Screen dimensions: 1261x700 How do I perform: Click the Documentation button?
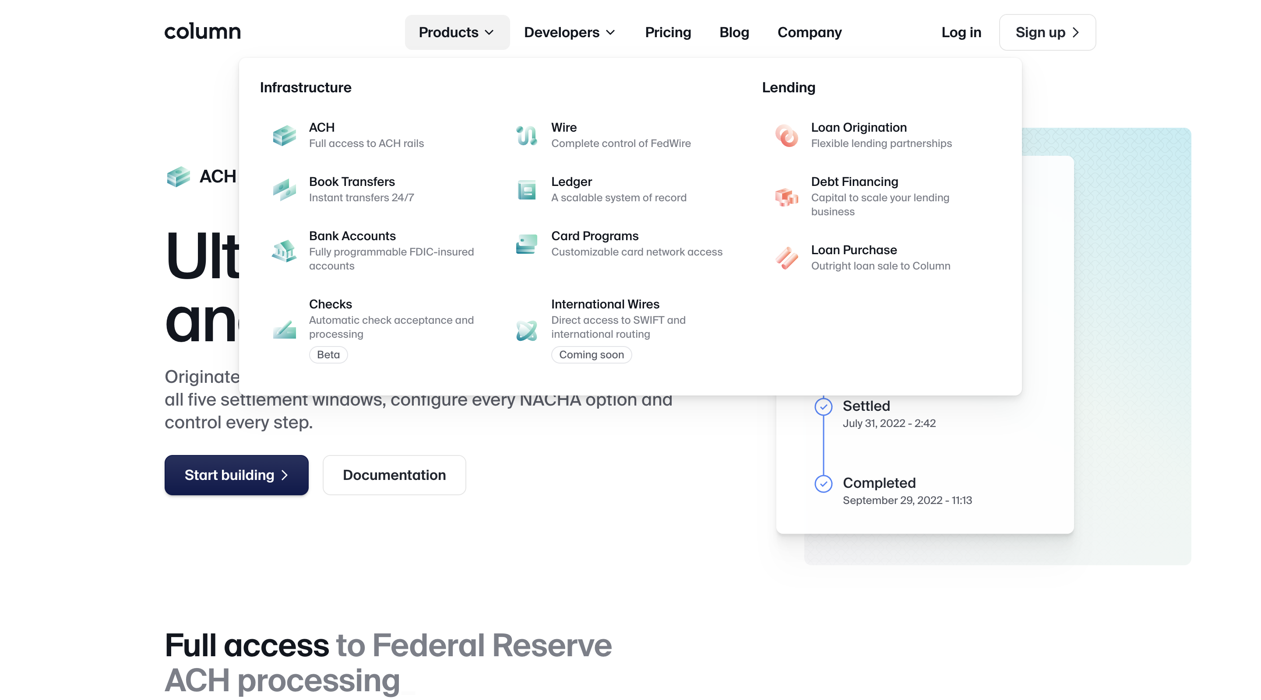(395, 475)
